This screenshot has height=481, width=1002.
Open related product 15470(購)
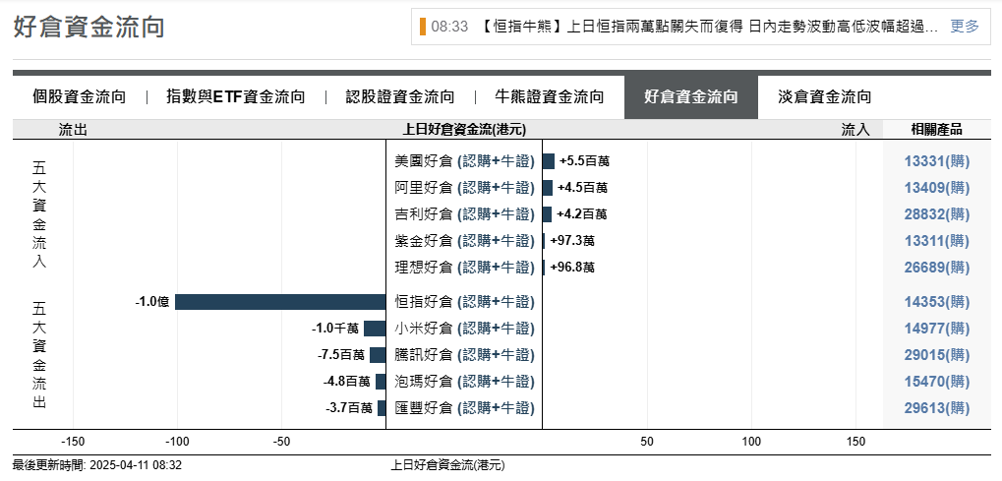point(936,382)
